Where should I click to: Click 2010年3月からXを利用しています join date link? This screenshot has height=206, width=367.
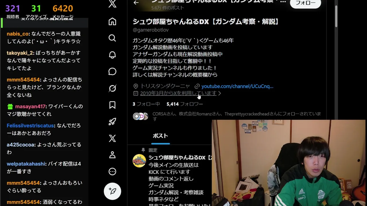(178, 93)
